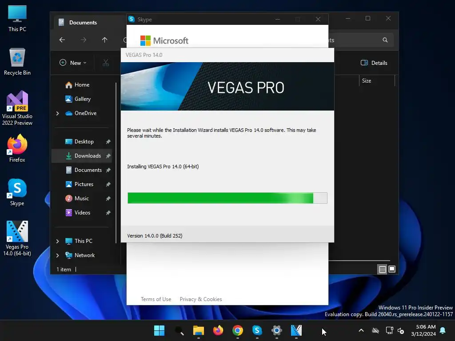Viewport: 455px width, 341px height.
Task: Switch to Firefox on the taskbar
Action: (218, 330)
